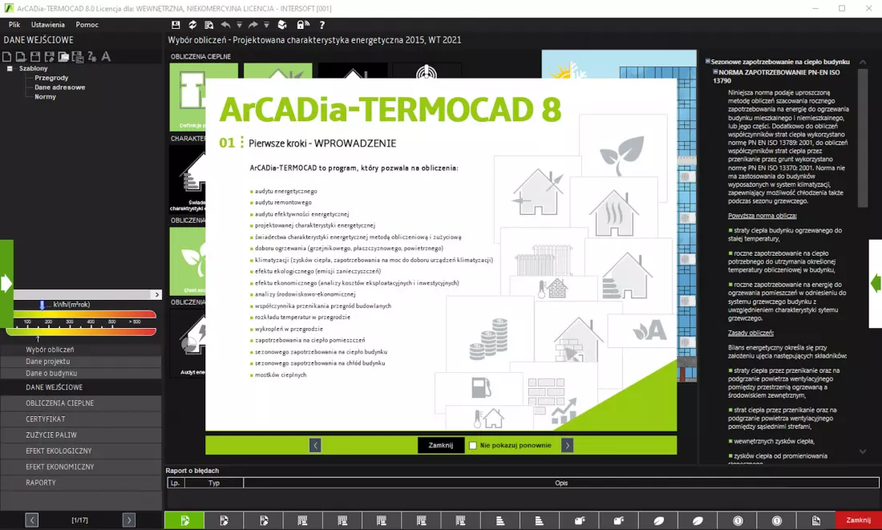Open print preview from top toolbar
882x530 pixels.
[x=208, y=25]
